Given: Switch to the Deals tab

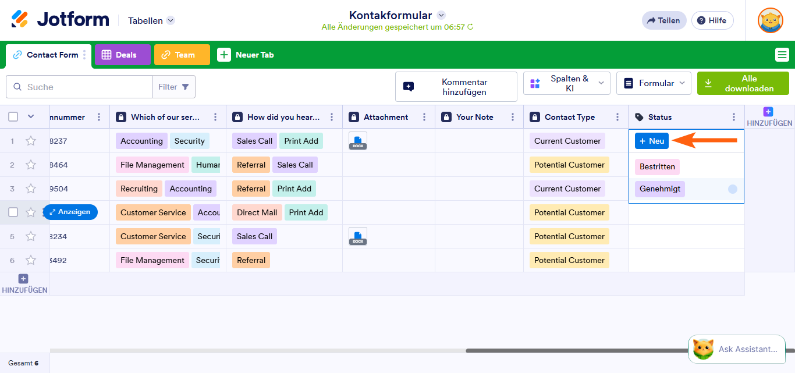Looking at the screenshot, I should pyautogui.click(x=123, y=54).
